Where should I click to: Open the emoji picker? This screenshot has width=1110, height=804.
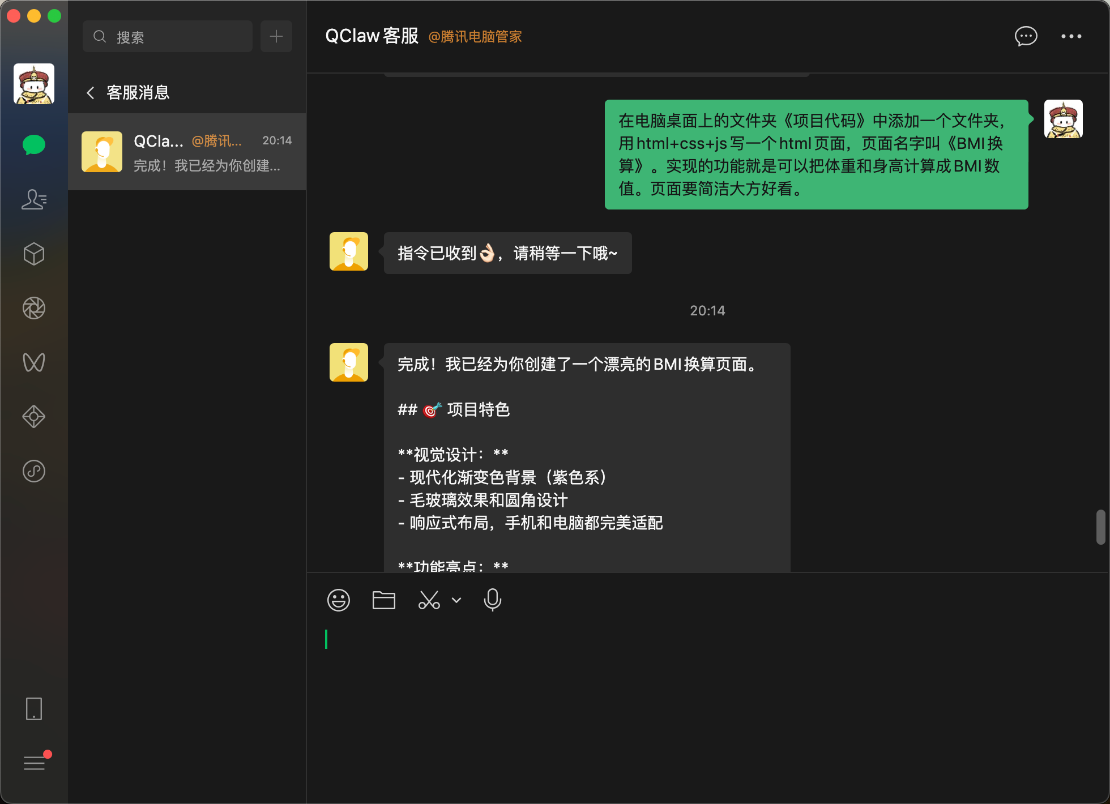pos(339,600)
